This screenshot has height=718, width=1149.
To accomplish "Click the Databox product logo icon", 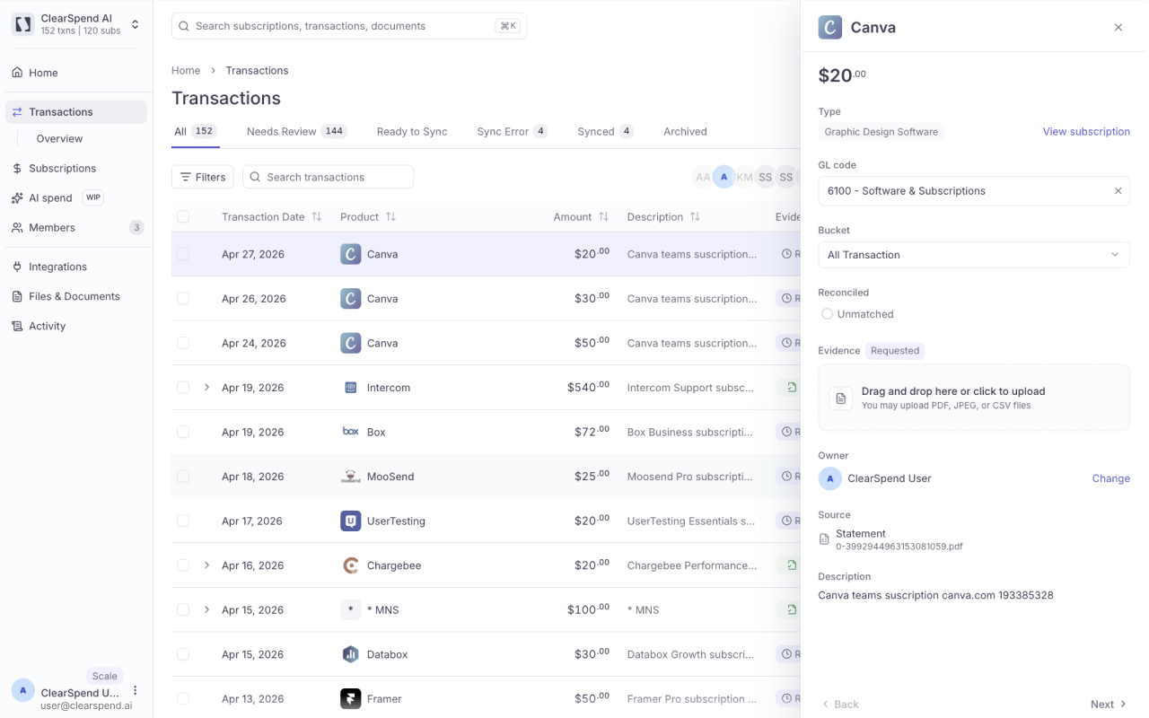I will [x=351, y=654].
